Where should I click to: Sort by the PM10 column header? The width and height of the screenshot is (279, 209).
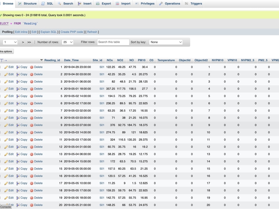(142, 60)
